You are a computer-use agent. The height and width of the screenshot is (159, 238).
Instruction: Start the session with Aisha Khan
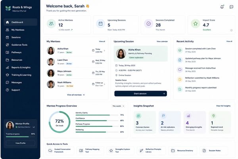click(140, 93)
